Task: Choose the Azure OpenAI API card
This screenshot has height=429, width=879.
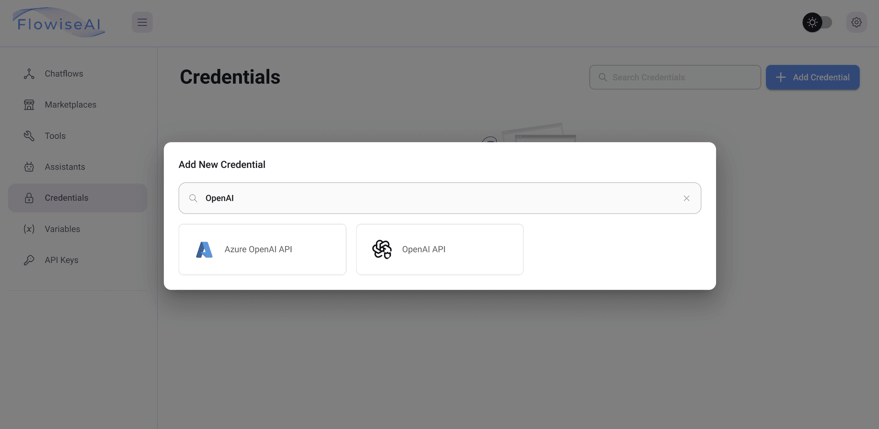Action: [262, 249]
